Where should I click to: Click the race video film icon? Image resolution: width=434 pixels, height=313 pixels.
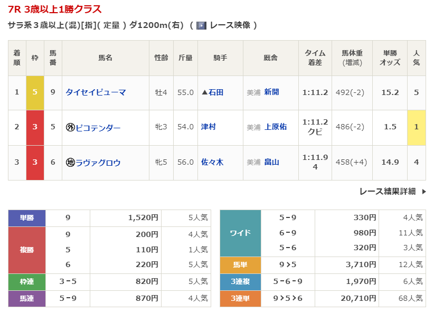[x=201, y=25]
